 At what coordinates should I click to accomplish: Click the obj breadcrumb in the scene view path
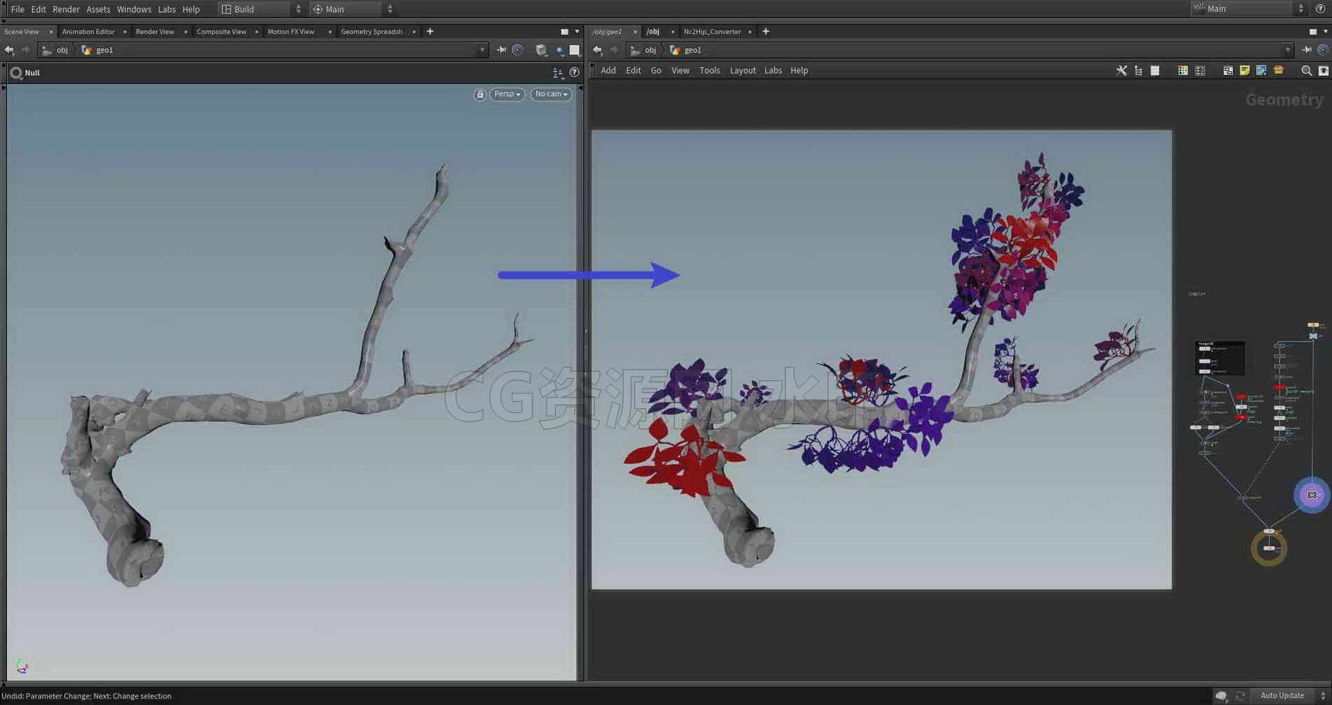[x=62, y=50]
